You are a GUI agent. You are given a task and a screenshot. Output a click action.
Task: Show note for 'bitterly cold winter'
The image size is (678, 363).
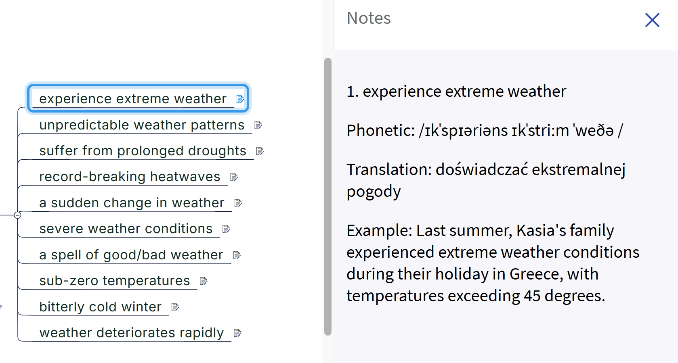(x=175, y=307)
